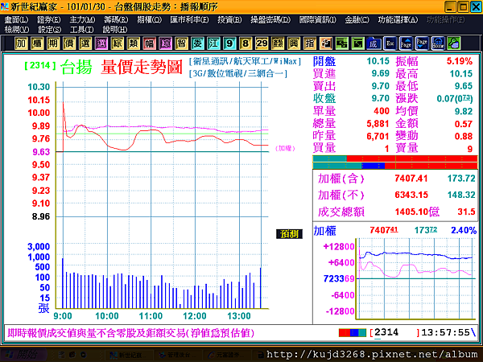This screenshot has height=362, width=483.
Task: Click the purple 綜 toolbar icon
Action: [x=165, y=43]
